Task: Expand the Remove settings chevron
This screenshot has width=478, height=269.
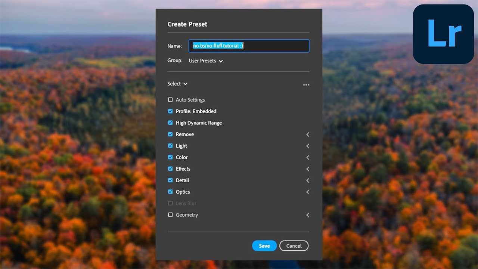Action: coord(308,134)
